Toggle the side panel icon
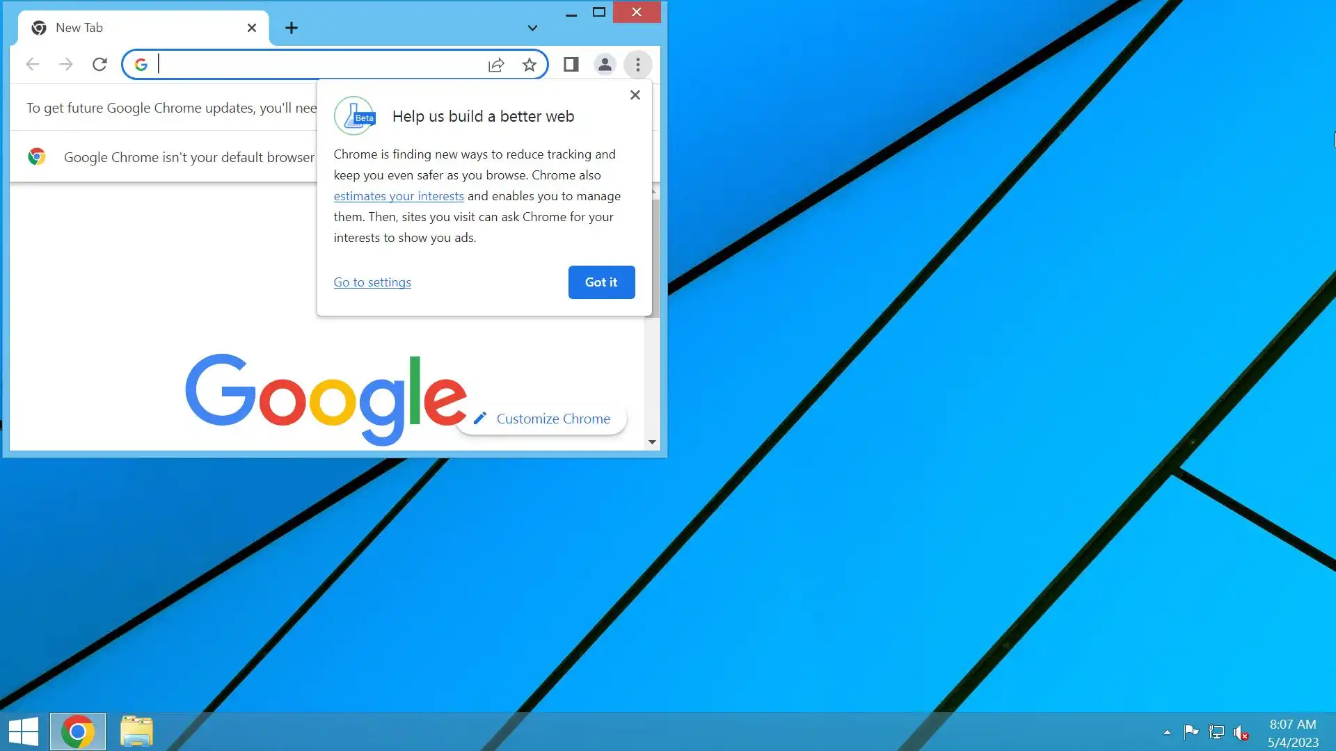The image size is (1336, 751). (x=571, y=65)
